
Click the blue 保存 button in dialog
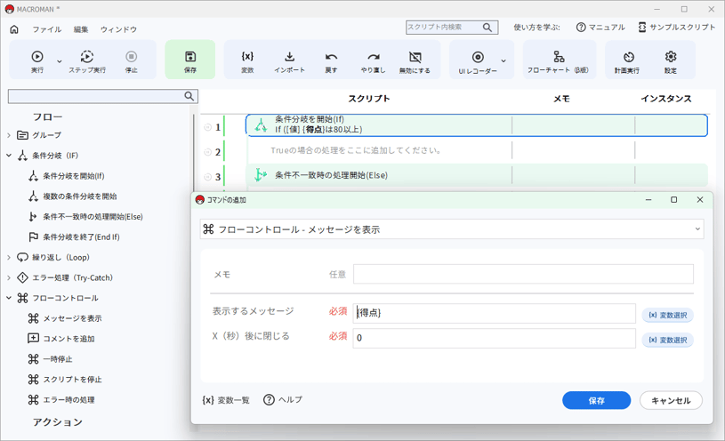pos(596,401)
